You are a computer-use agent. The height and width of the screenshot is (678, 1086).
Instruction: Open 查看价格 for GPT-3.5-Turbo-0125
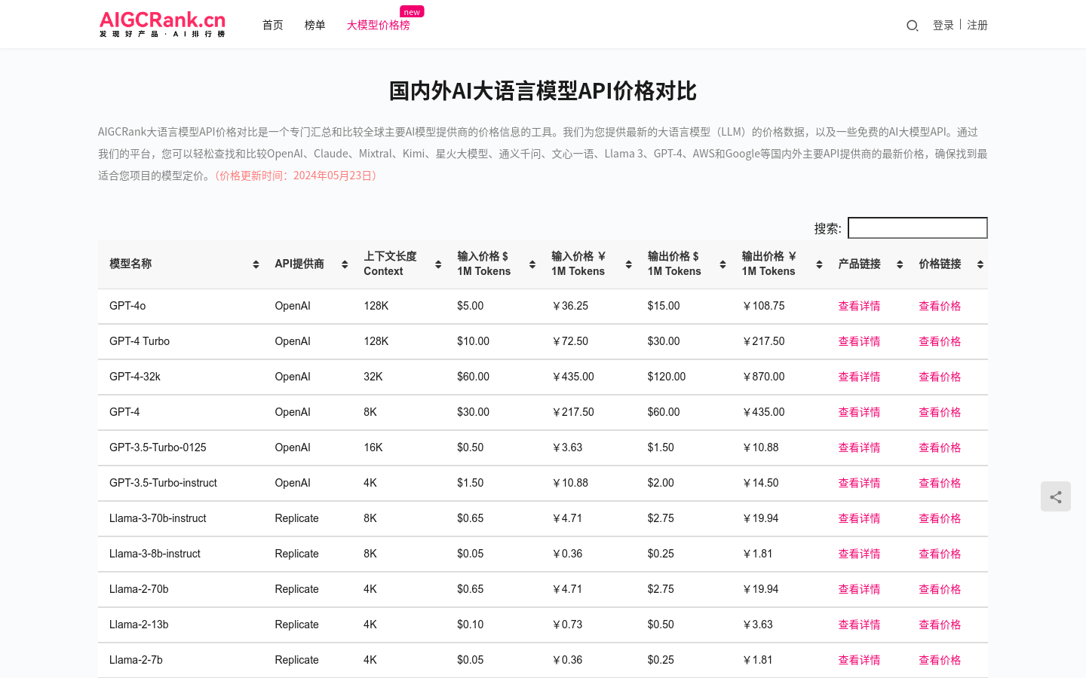coord(940,447)
